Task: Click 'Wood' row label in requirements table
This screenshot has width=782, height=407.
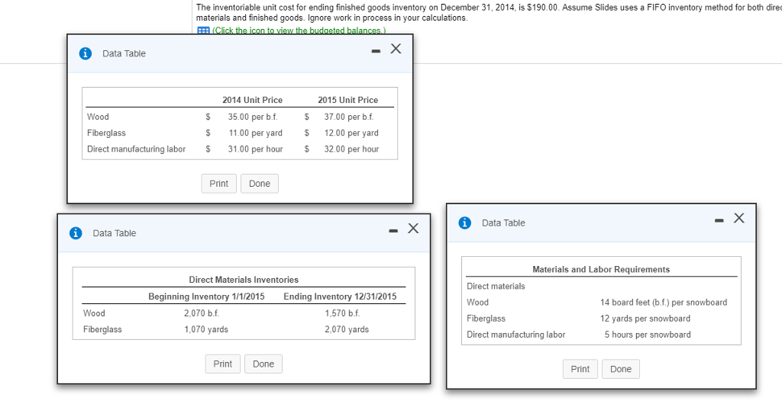Action: coord(477,302)
